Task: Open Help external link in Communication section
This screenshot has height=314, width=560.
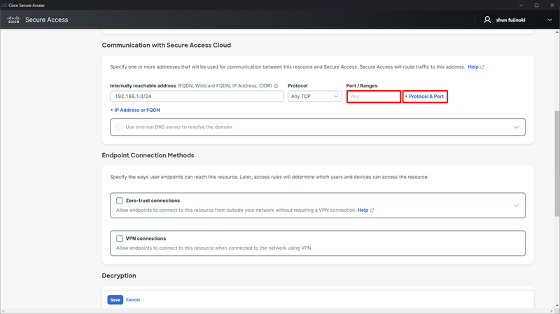Action: (476, 67)
